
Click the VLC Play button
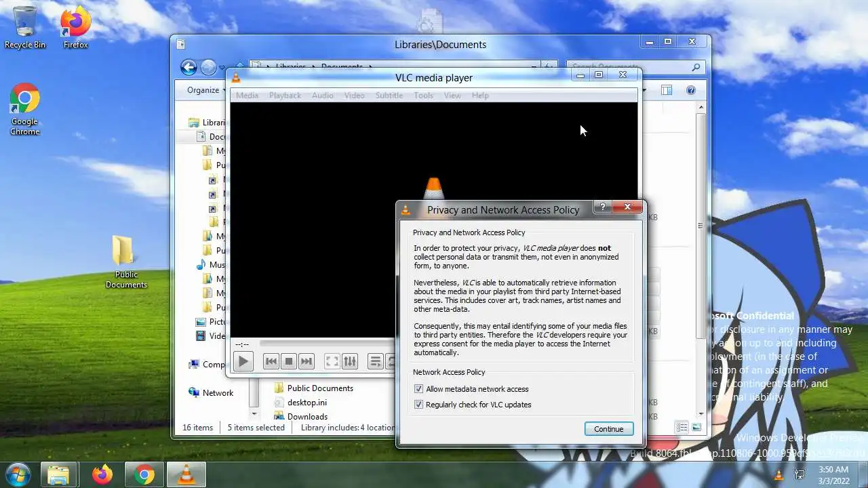(x=243, y=361)
